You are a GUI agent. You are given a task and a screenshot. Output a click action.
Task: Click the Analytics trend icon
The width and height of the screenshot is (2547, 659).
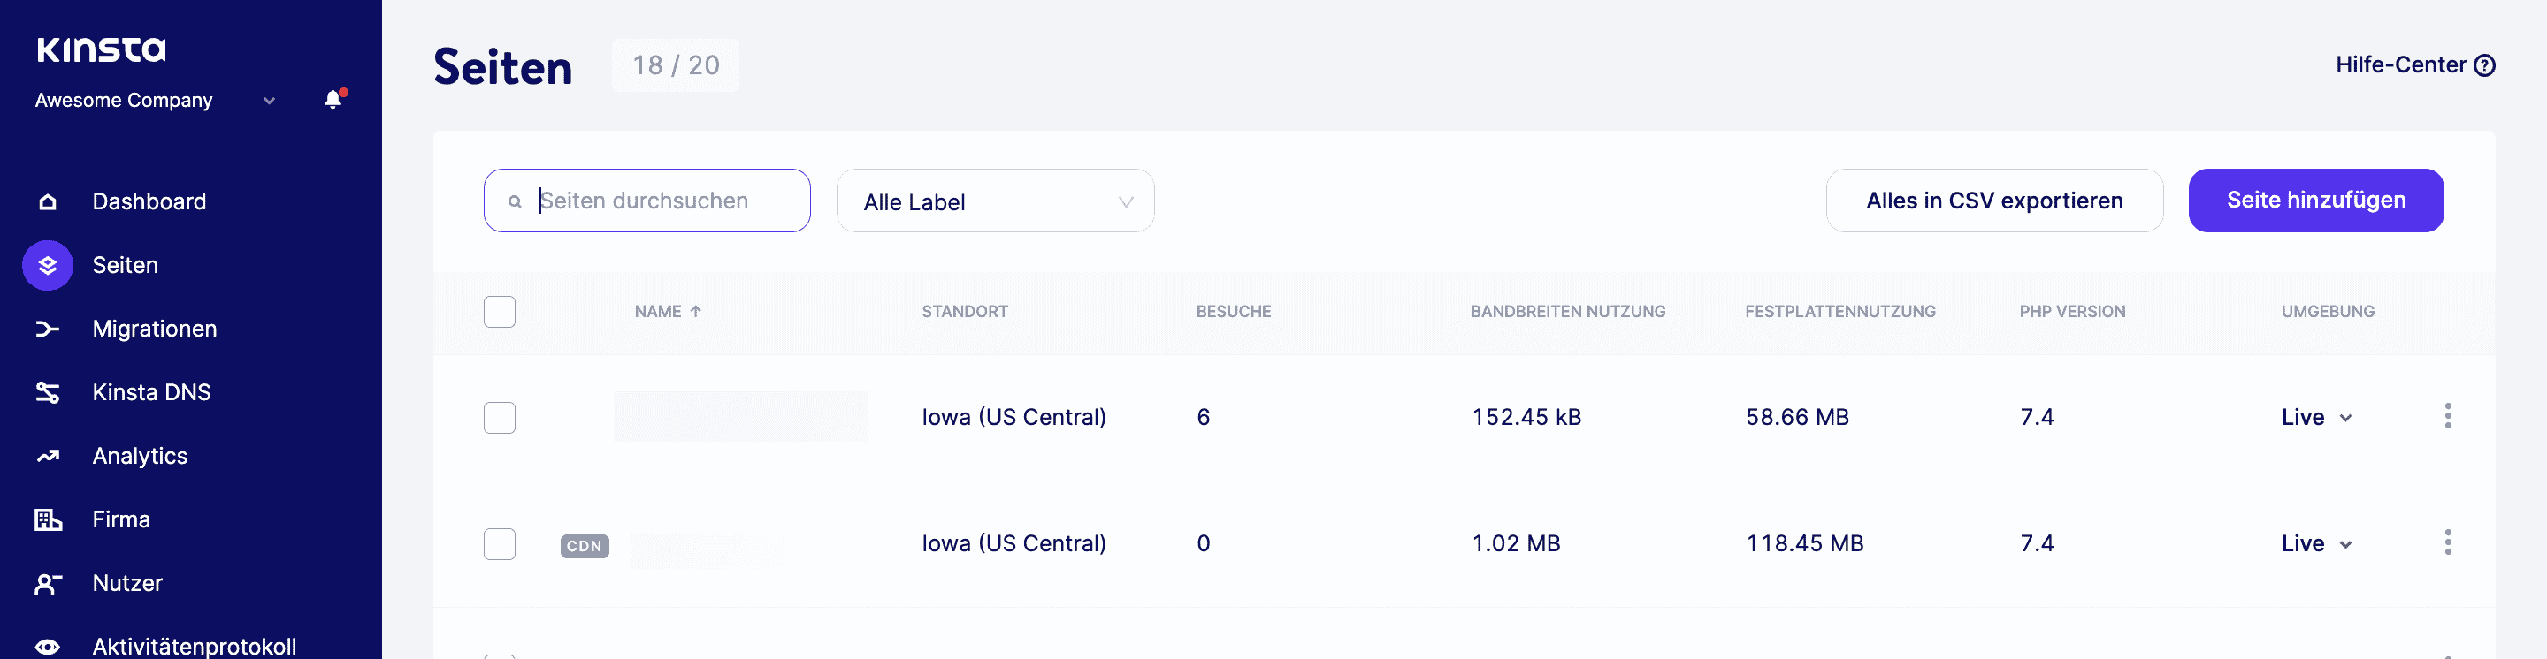(x=48, y=457)
